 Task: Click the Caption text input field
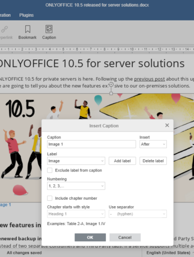point(91,144)
